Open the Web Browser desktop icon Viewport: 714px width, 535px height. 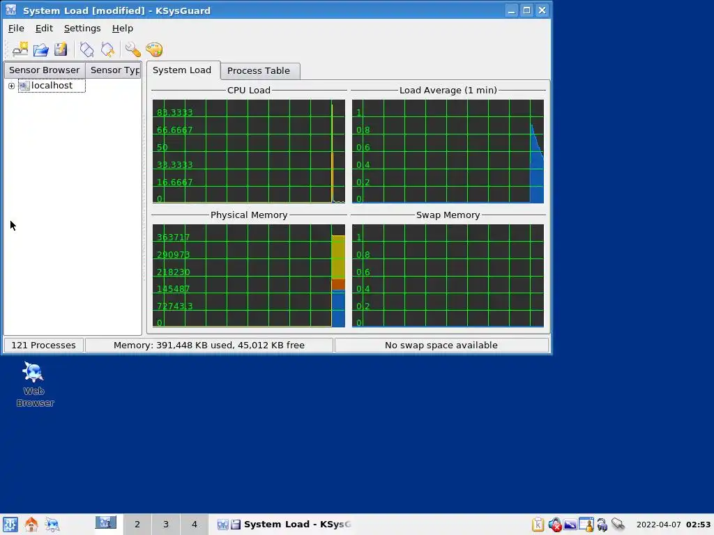(35, 385)
